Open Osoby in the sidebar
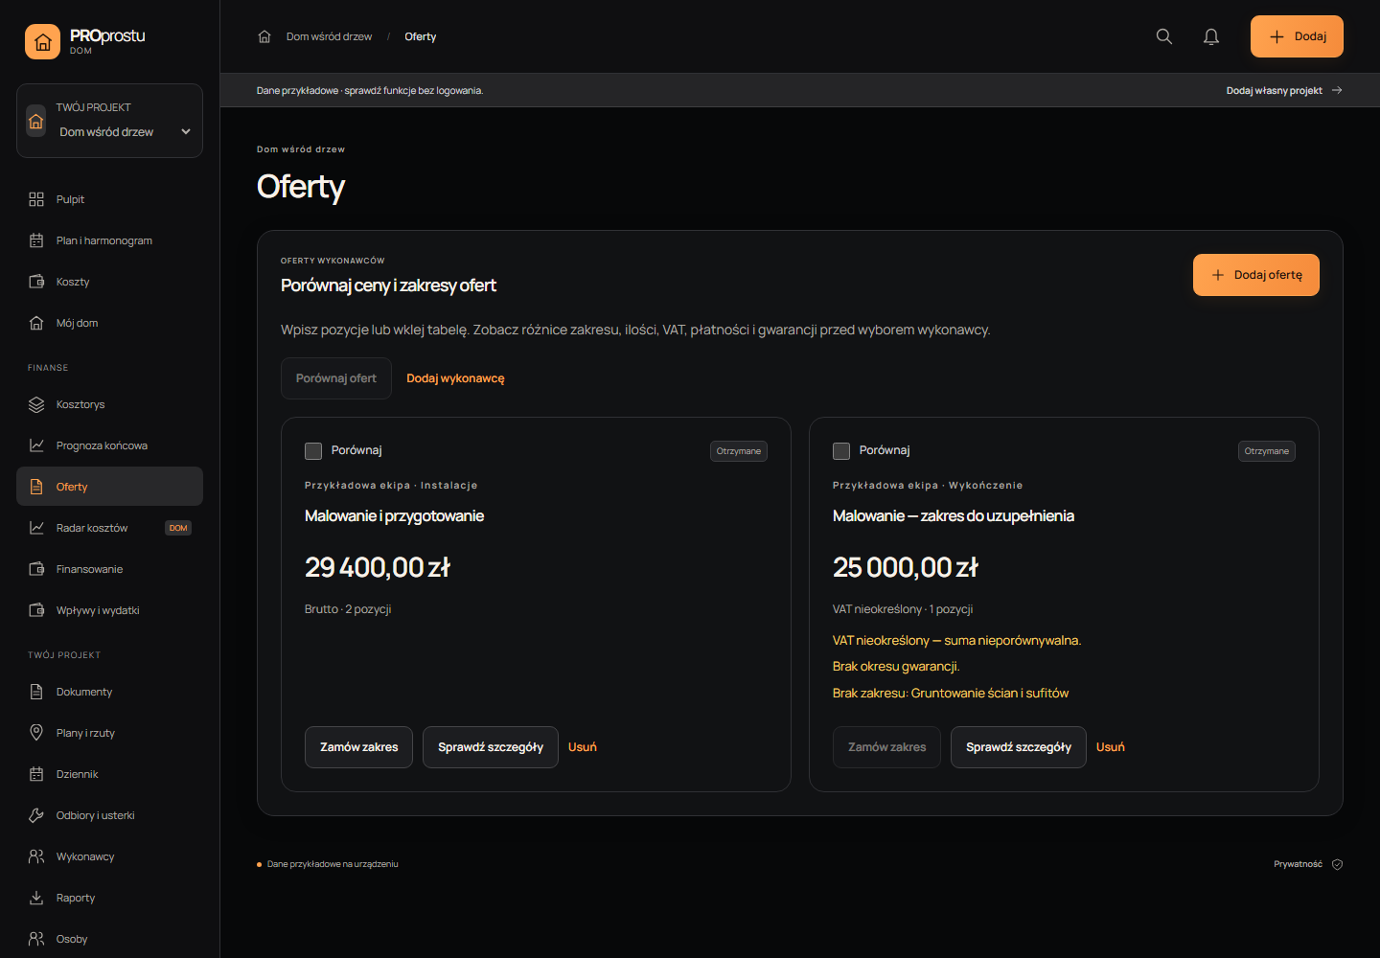The image size is (1380, 958). point(110,939)
